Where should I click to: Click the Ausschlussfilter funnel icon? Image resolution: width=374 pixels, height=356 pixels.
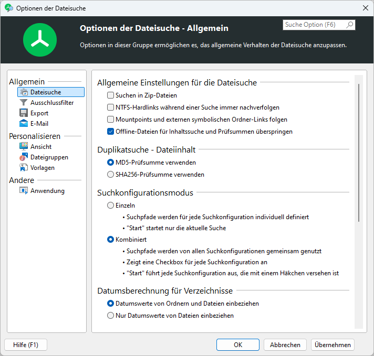click(23, 103)
